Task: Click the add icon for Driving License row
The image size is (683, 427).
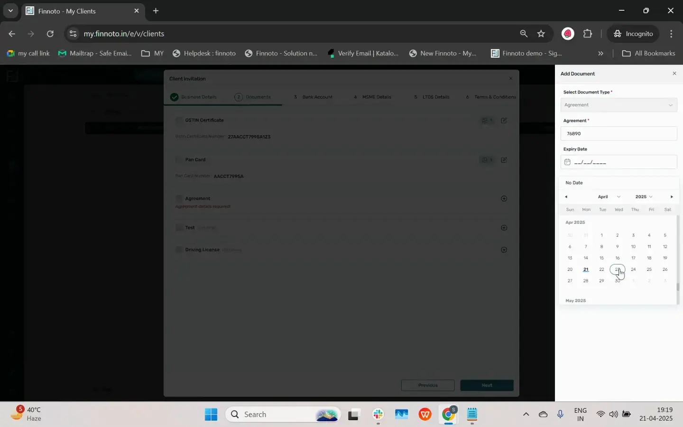Action: [504, 250]
